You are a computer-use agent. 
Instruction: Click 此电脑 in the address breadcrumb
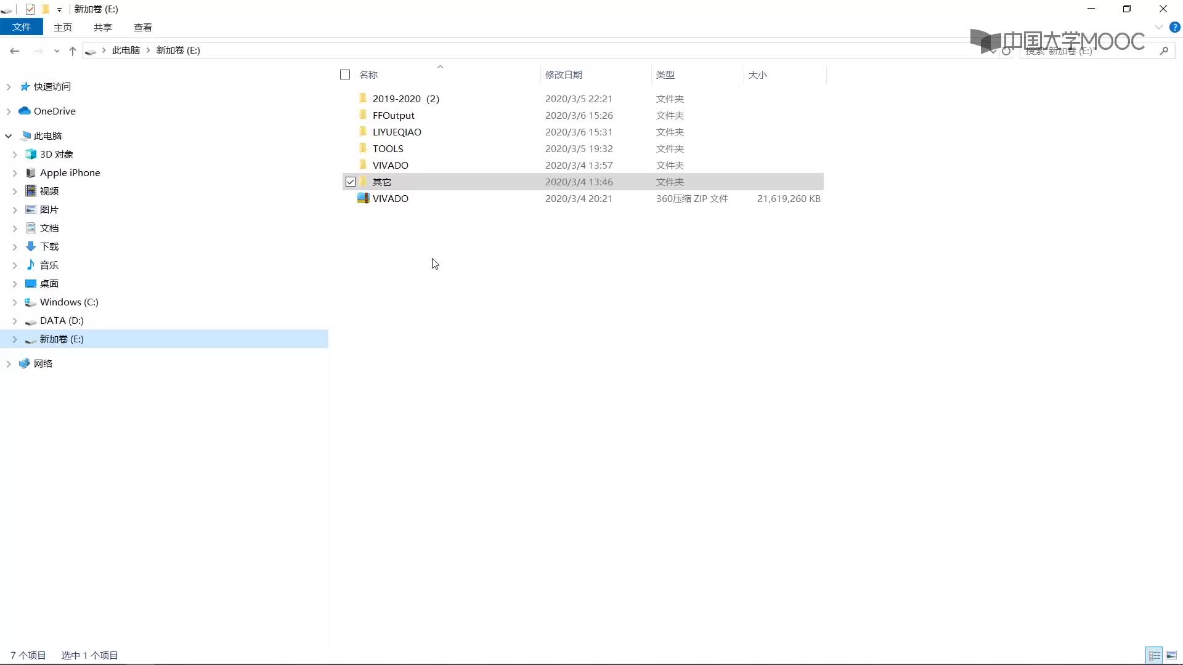coord(126,50)
